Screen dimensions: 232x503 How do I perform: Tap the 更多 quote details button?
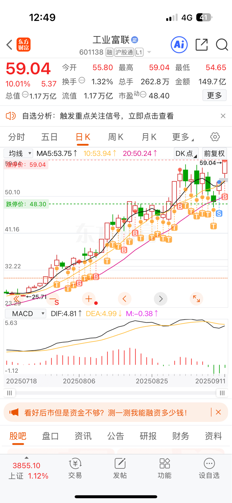click(x=215, y=95)
